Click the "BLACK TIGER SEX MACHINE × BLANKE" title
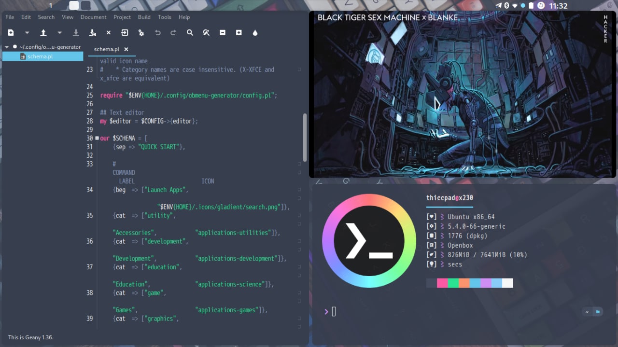Viewport: 618px width, 347px height. (x=388, y=18)
